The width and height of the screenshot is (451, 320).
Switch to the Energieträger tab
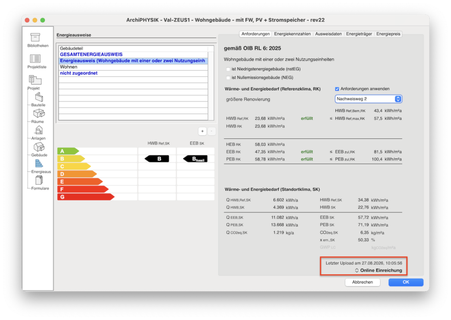click(359, 34)
